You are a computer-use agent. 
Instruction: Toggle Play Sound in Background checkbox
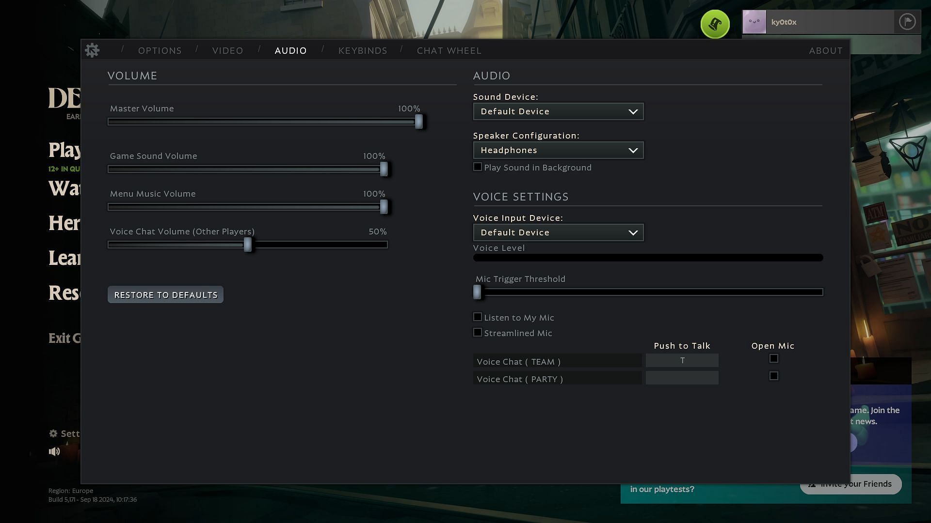(478, 167)
